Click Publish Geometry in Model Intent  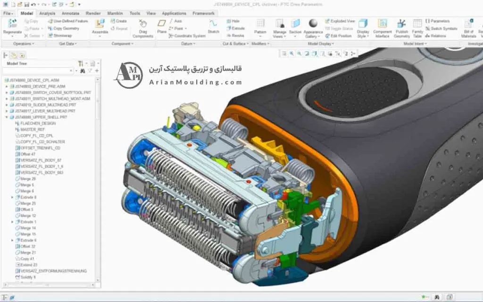click(401, 25)
